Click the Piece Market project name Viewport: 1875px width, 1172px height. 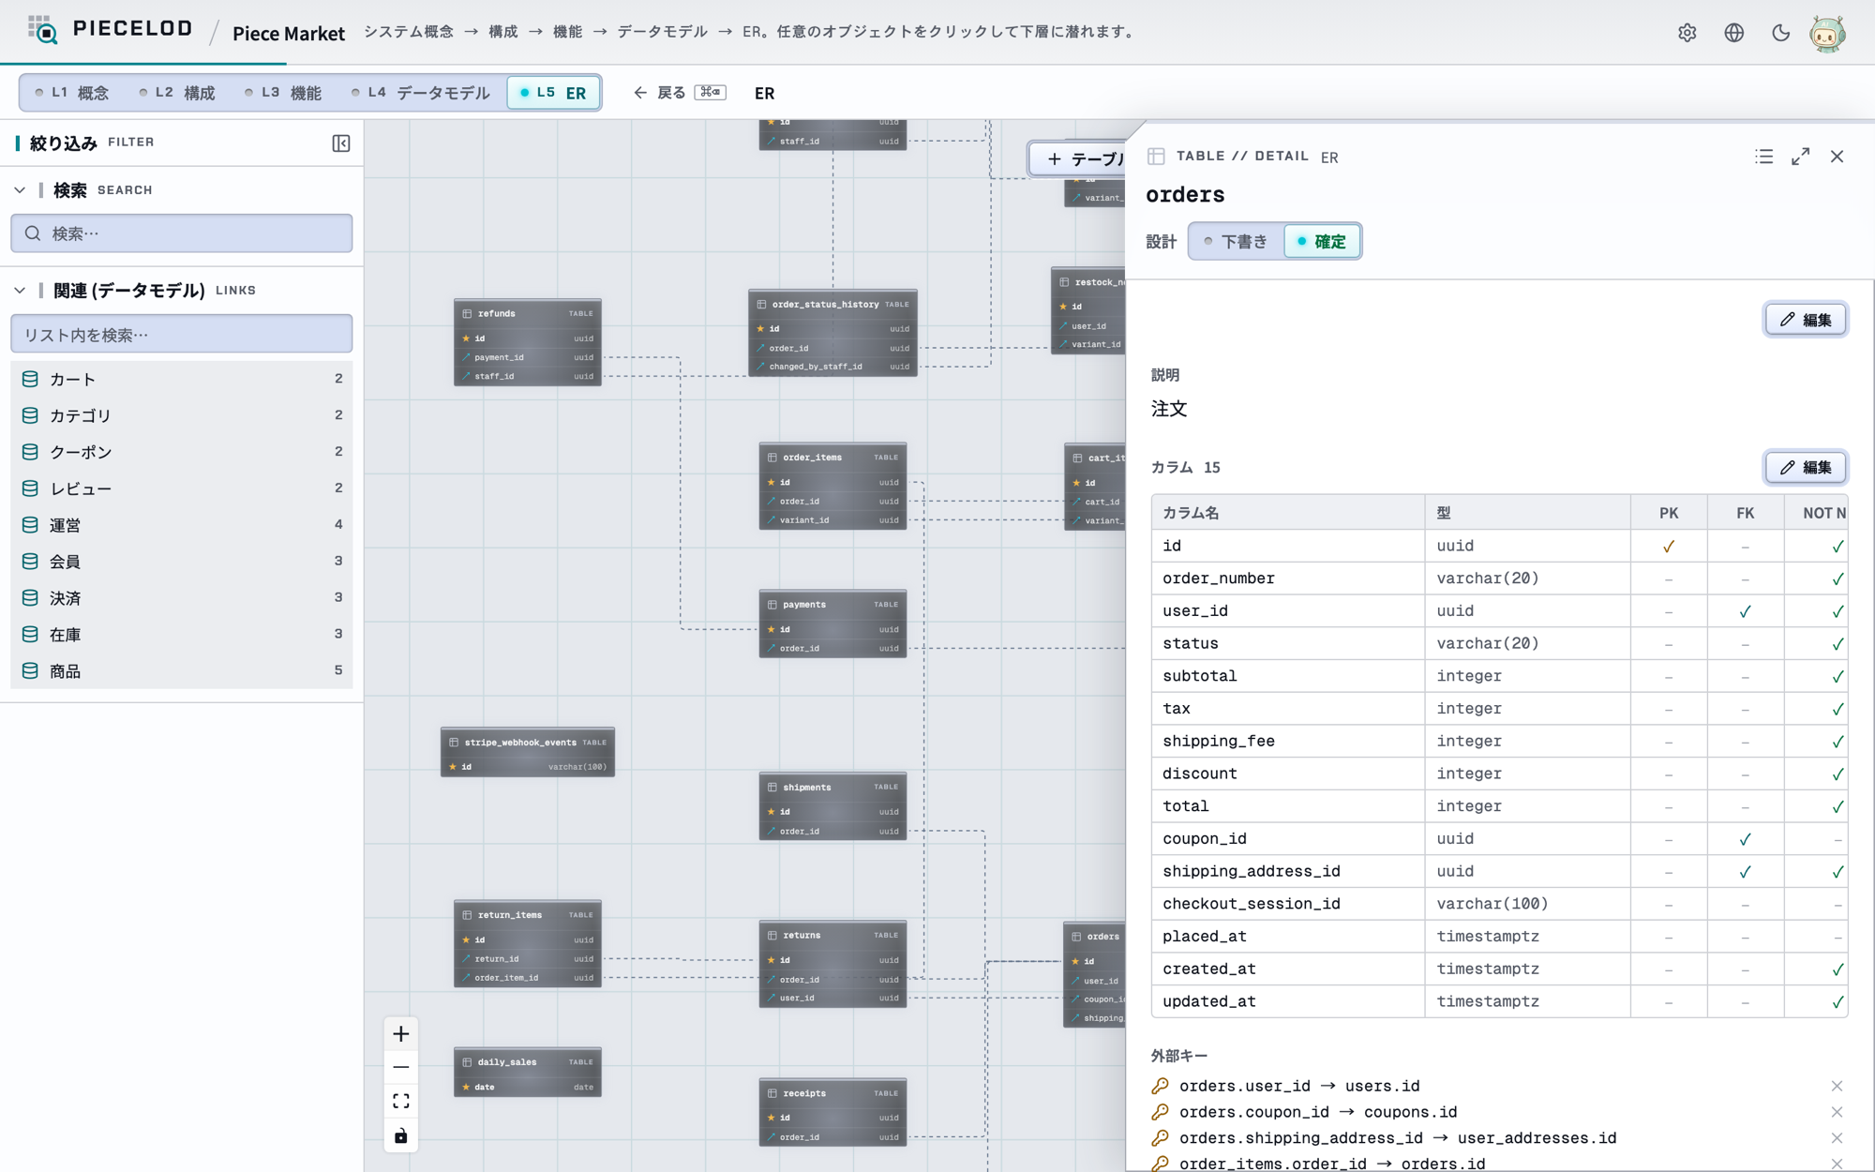coord(289,34)
